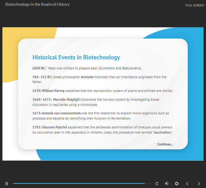Viewport: 206px width, 188px height.
Task: Go to the previous slide
Action: click(x=187, y=183)
